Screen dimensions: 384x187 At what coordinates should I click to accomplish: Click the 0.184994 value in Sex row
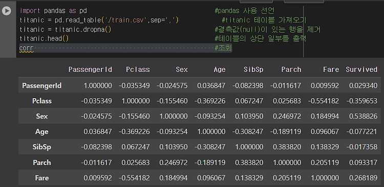(x=325, y=116)
